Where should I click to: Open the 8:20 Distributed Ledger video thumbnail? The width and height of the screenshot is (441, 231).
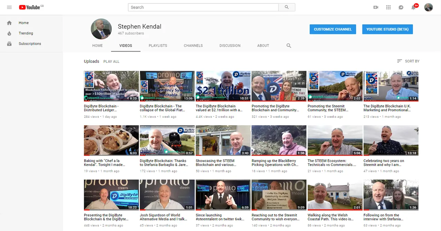click(x=111, y=86)
